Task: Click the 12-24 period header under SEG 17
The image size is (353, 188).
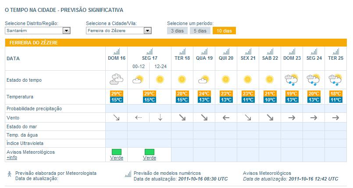Action: pyautogui.click(x=160, y=67)
